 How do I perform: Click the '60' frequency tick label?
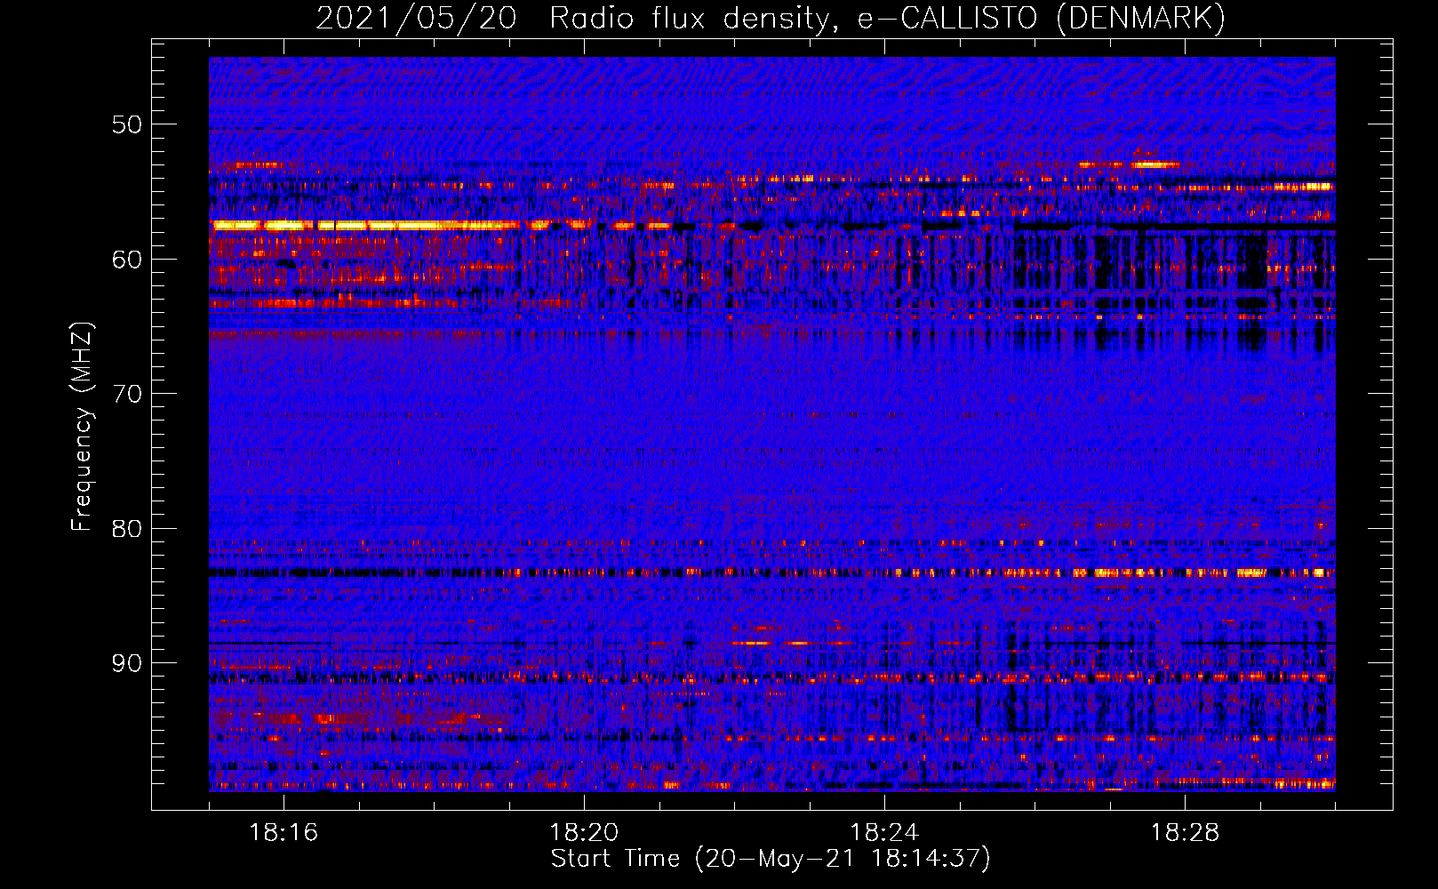pyautogui.click(x=126, y=260)
